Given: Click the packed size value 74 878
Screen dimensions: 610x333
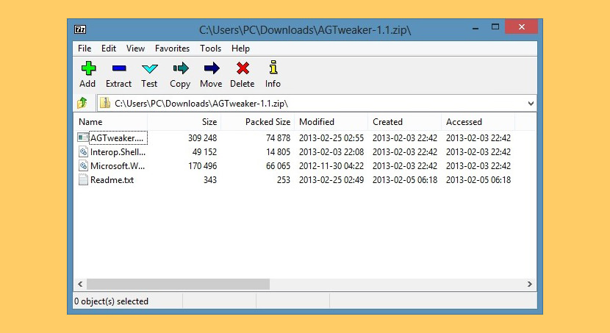Looking at the screenshot, I should point(278,137).
